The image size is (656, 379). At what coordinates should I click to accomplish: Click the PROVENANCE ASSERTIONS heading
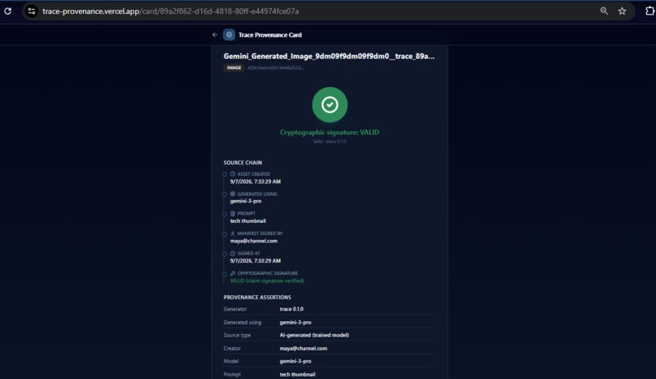[x=257, y=298]
